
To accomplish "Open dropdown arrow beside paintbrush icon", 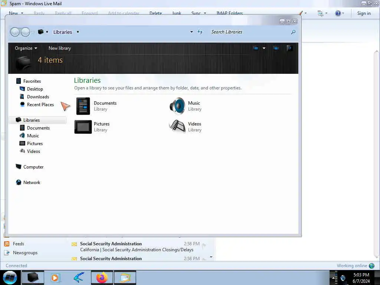I will pos(305,13).
